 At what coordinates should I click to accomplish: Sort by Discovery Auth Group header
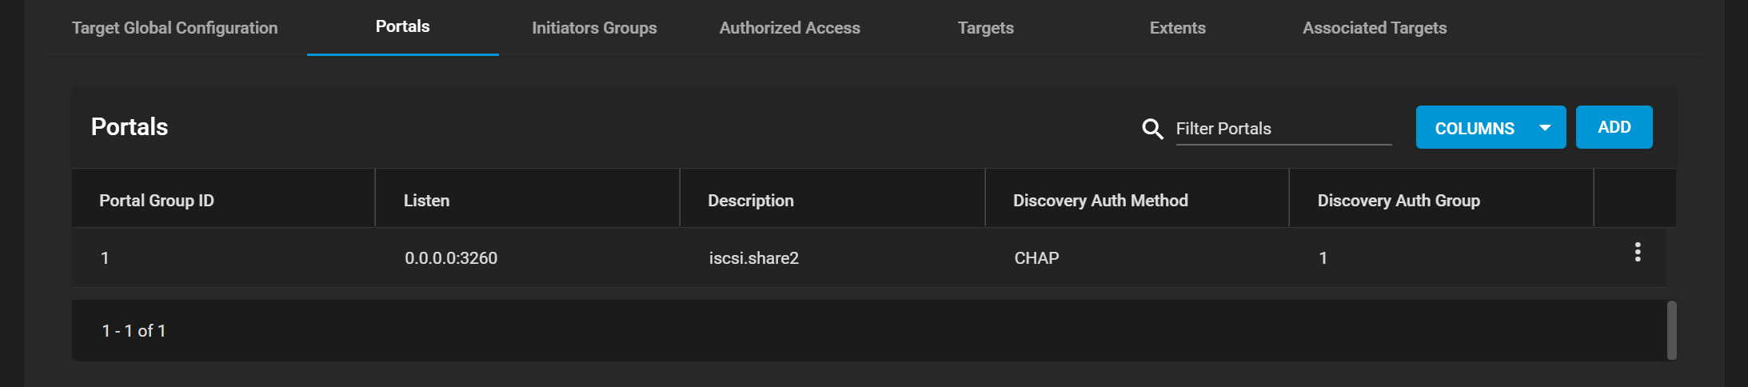pos(1399,201)
